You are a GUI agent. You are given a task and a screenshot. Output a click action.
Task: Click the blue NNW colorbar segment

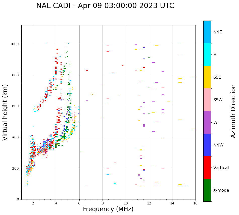(207, 145)
